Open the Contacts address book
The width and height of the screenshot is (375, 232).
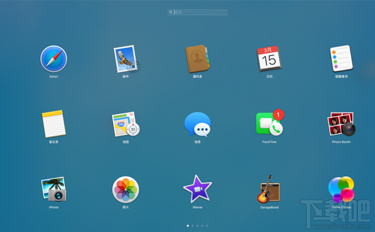[x=198, y=59]
